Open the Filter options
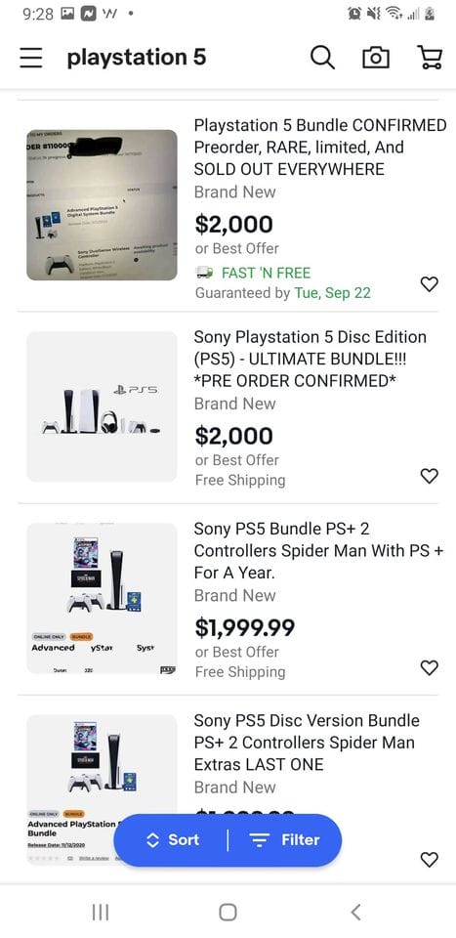 [284, 840]
